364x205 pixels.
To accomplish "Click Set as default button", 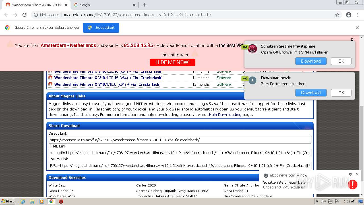I will [101, 28].
